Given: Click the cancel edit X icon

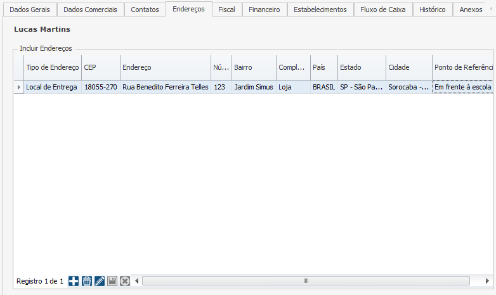Looking at the screenshot, I should point(125,281).
